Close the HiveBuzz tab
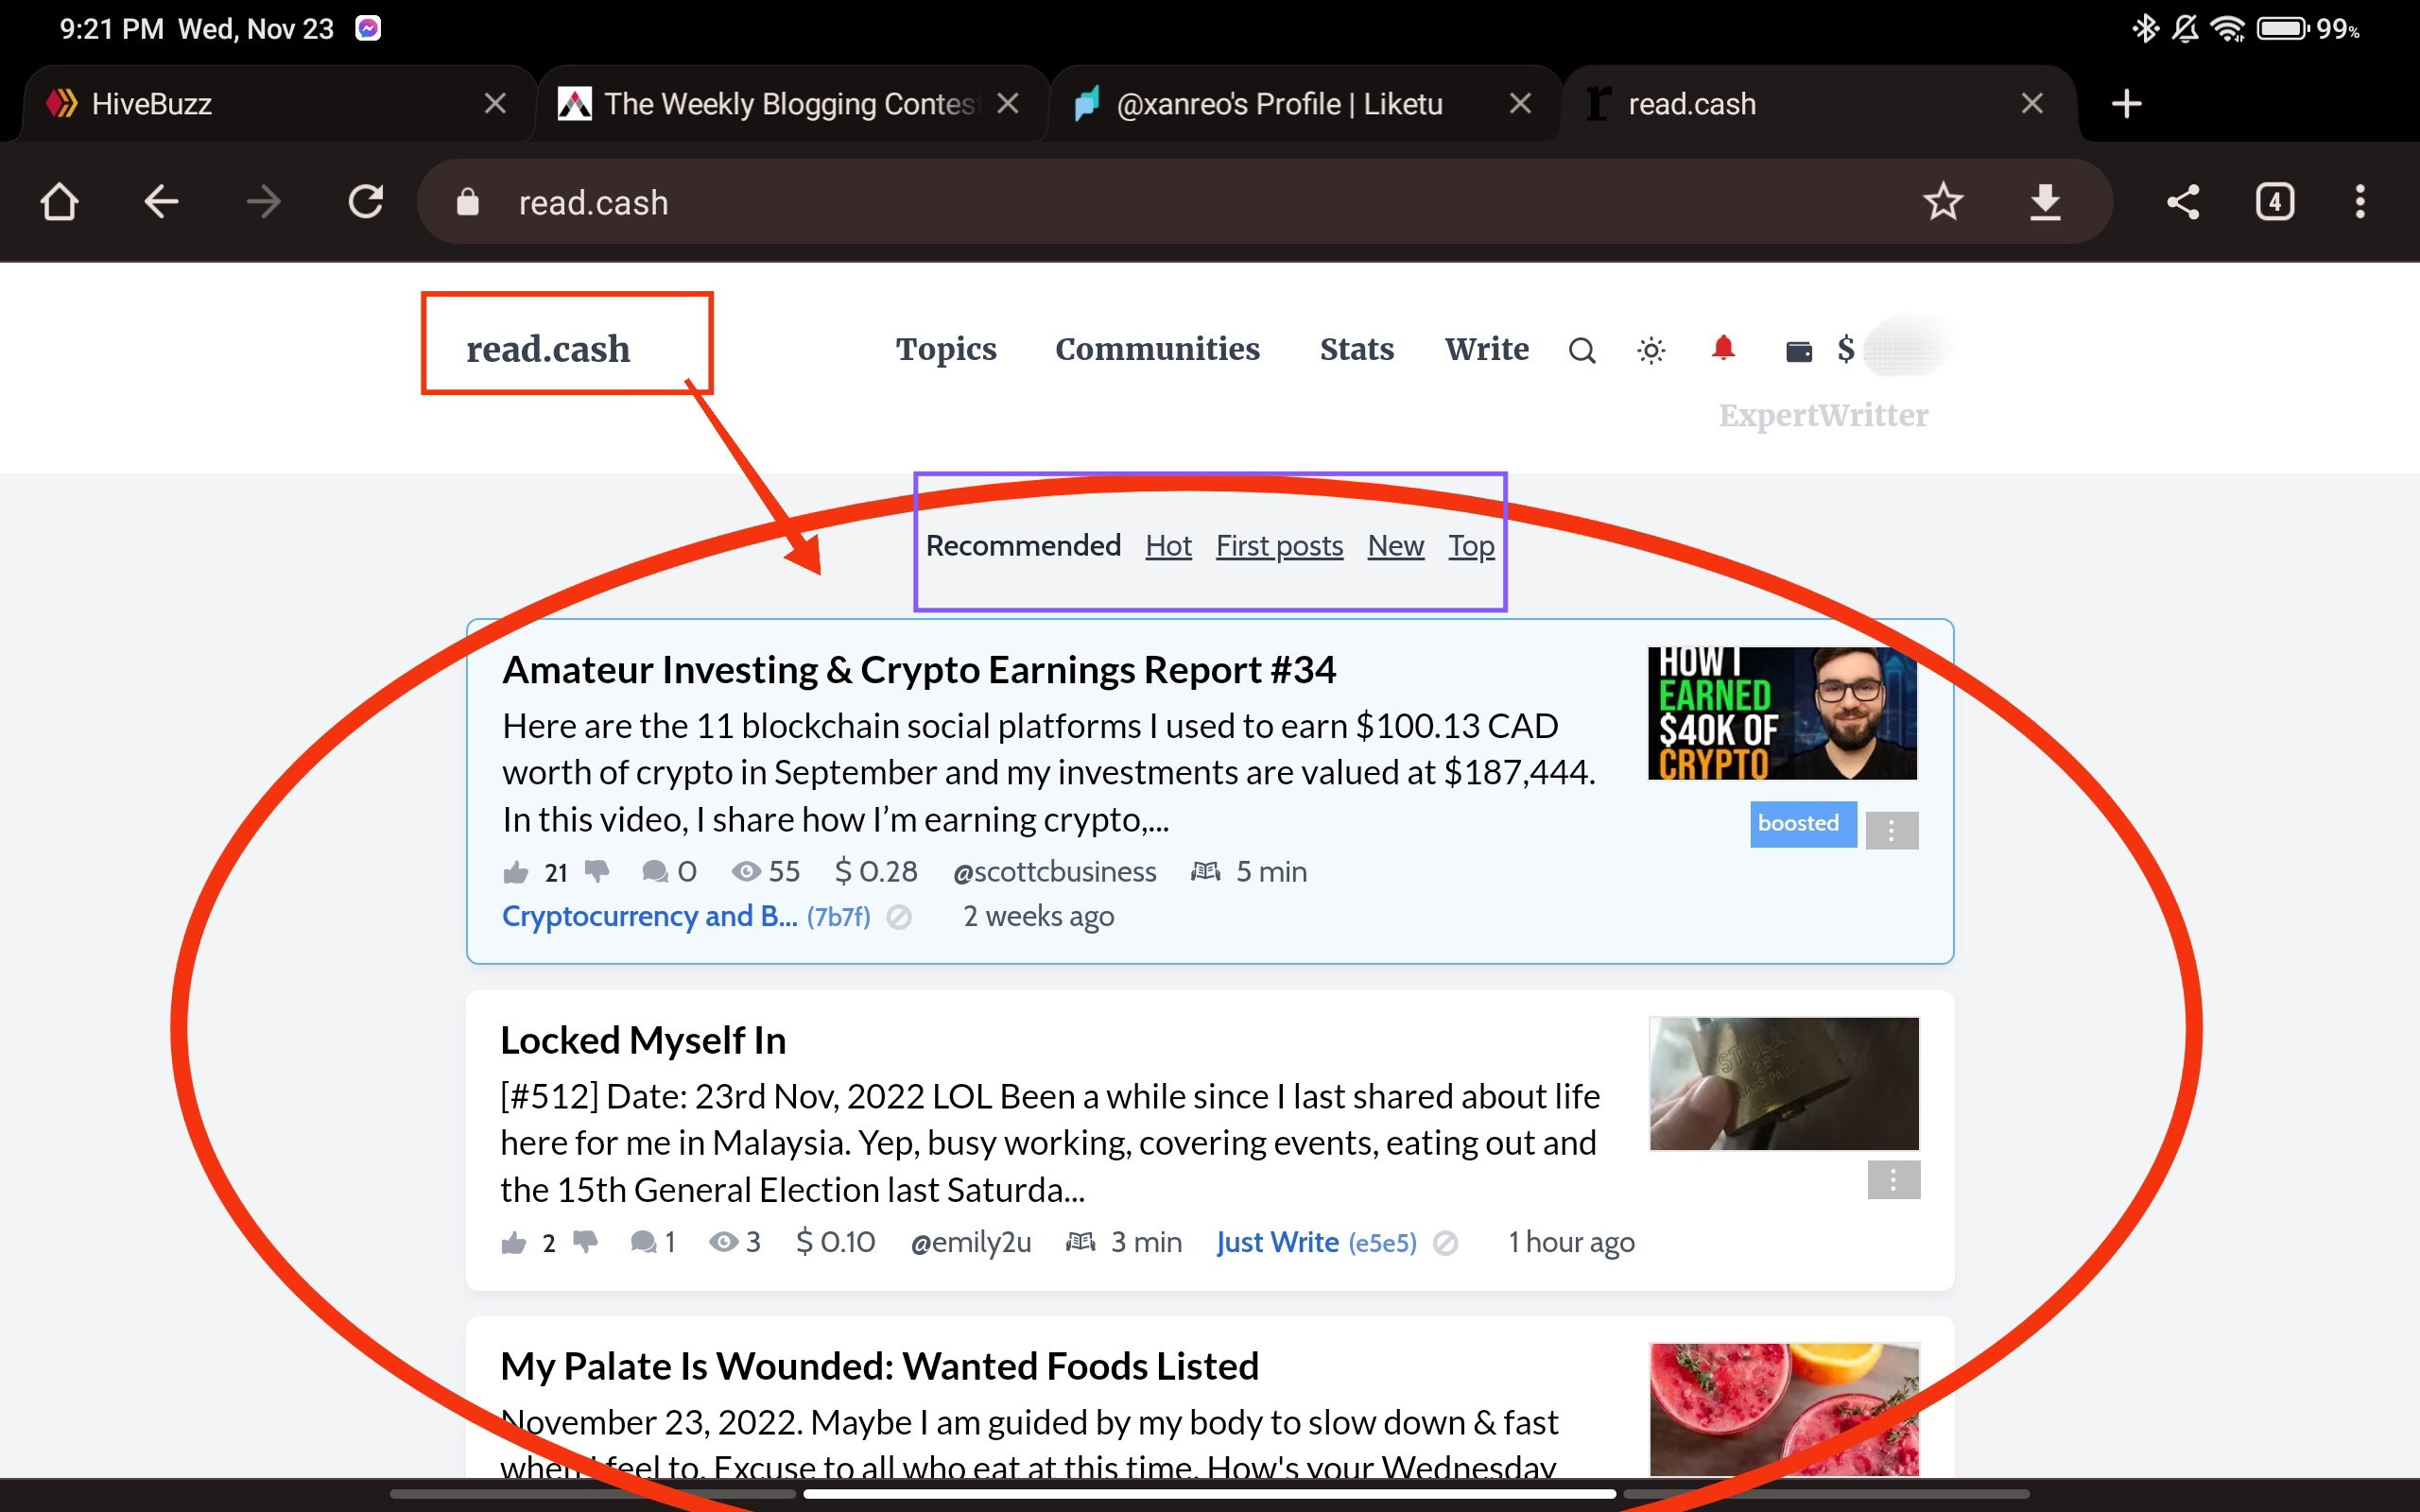Screen dimensions: 2420x1512 pos(495,103)
